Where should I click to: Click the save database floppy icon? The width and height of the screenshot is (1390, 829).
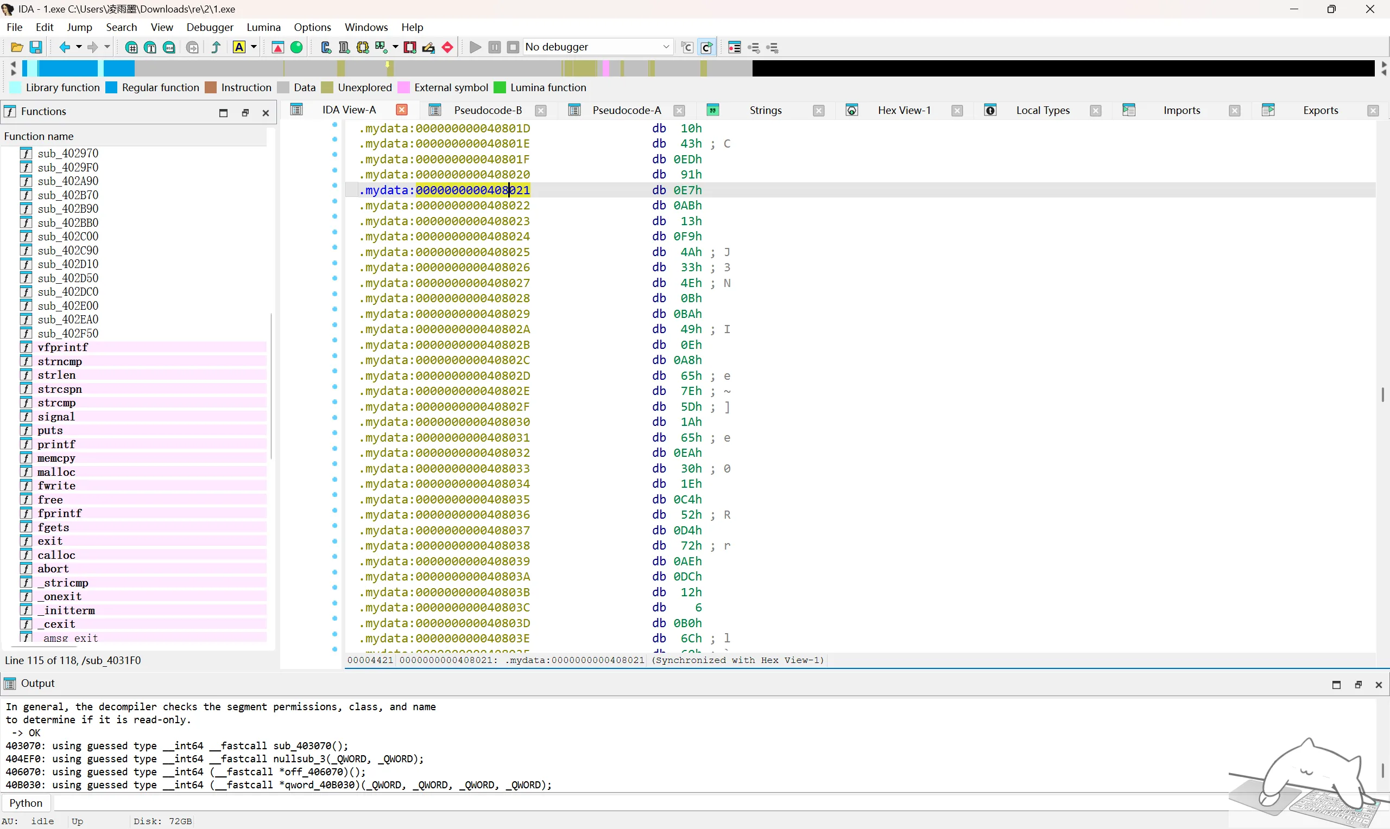click(36, 48)
